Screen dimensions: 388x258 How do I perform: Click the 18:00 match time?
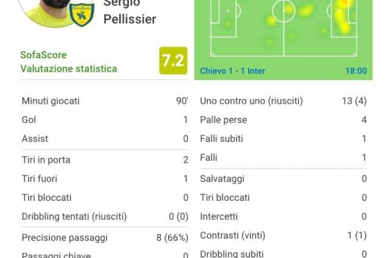[x=356, y=71]
